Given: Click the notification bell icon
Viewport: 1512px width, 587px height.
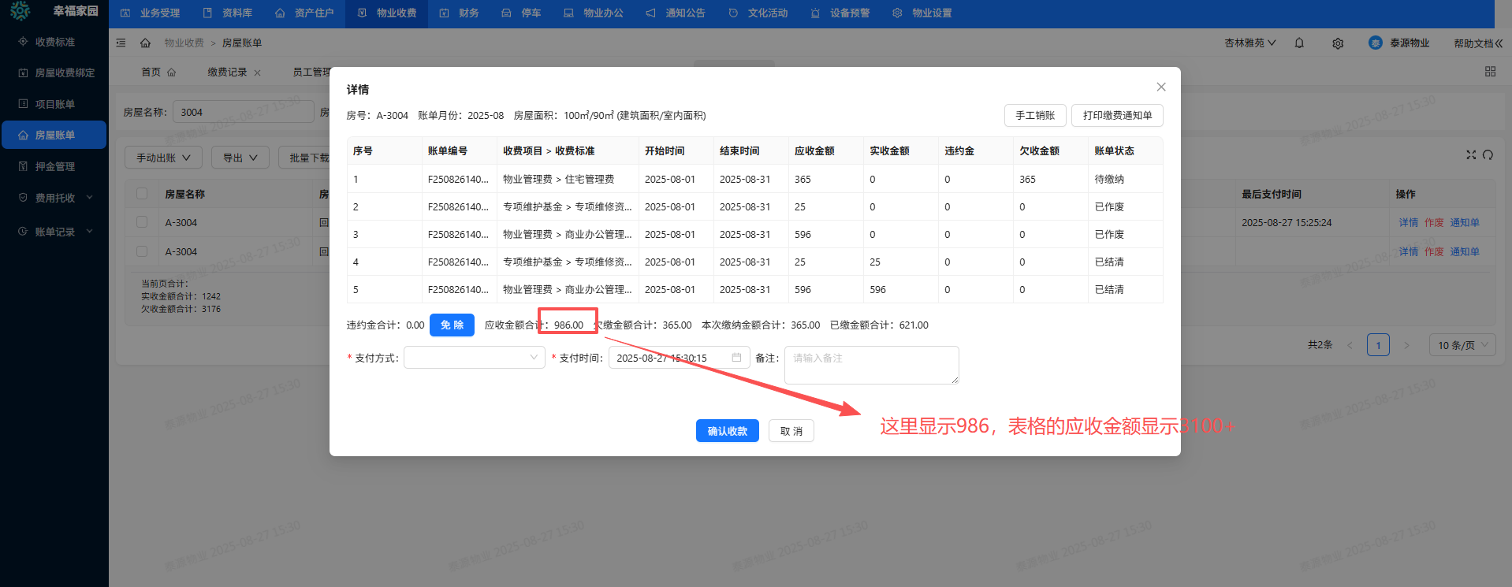Looking at the screenshot, I should 1299,43.
